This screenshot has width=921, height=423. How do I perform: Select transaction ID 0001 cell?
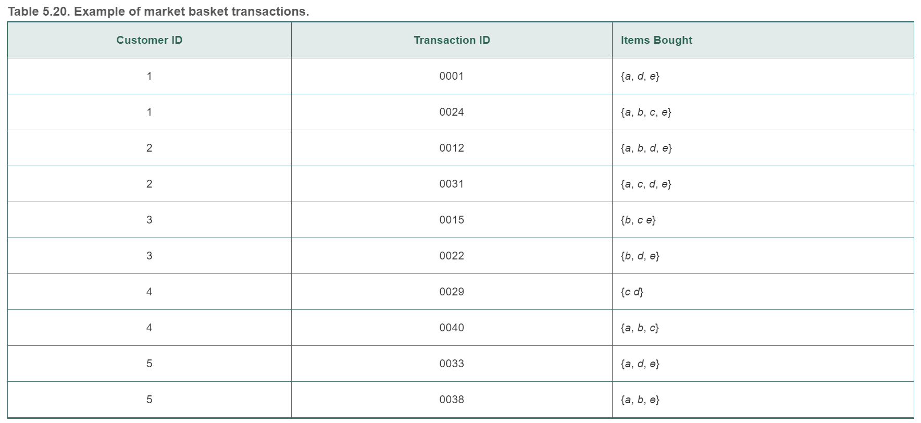coord(452,76)
